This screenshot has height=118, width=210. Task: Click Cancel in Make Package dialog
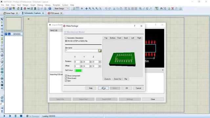(138, 88)
